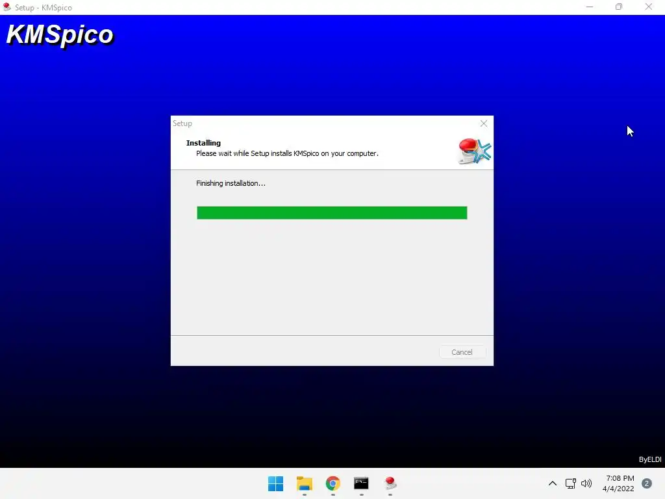Restore down the Setup - KMSpico window

[619, 7]
